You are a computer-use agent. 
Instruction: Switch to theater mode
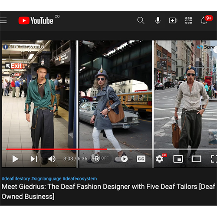pos(197,159)
